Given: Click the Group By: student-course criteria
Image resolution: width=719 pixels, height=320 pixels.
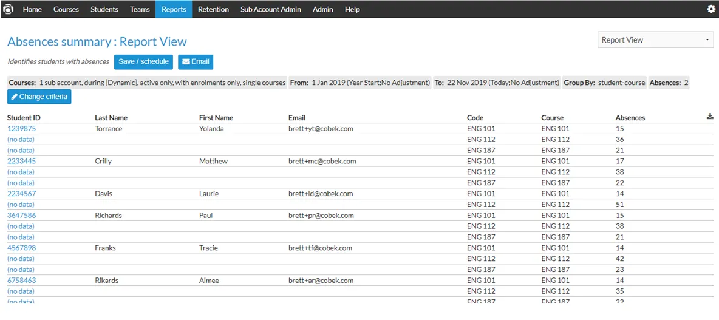Looking at the screenshot, I should pos(604,83).
